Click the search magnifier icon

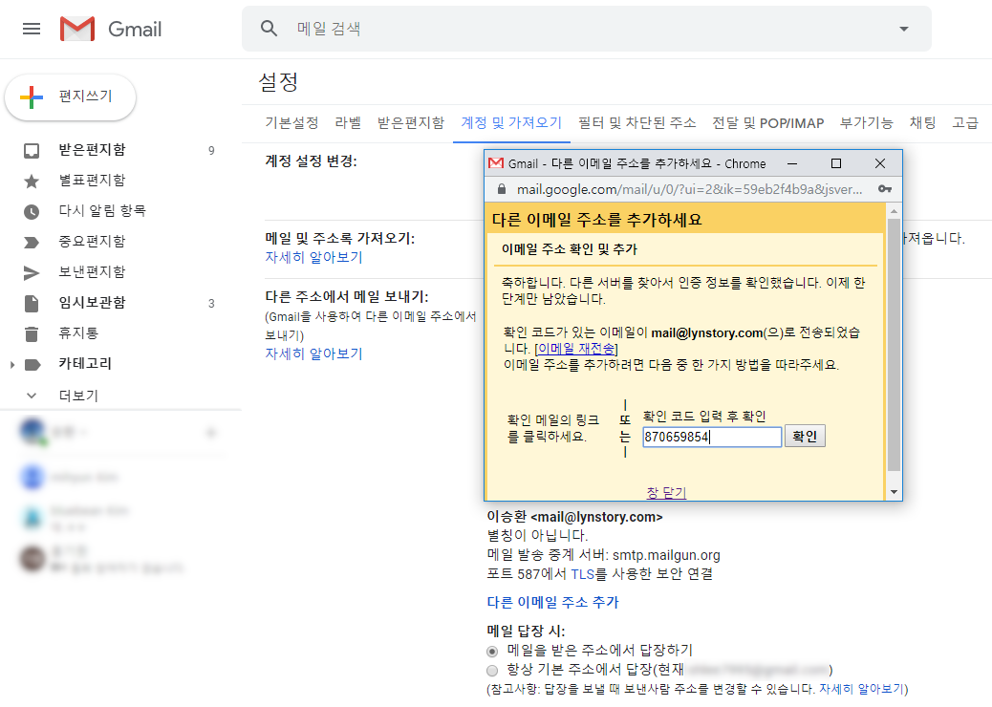click(269, 29)
